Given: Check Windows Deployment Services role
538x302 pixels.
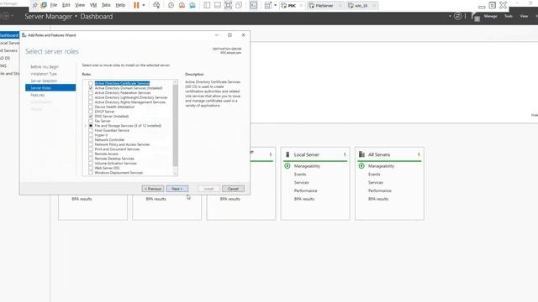Looking at the screenshot, I should click(x=91, y=173).
